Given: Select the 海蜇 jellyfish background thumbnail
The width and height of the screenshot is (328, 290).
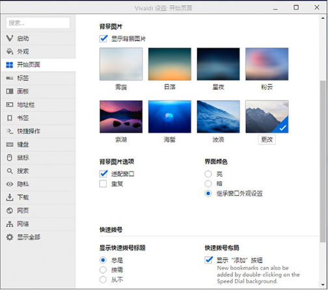Looking at the screenshot, I should (x=170, y=116).
